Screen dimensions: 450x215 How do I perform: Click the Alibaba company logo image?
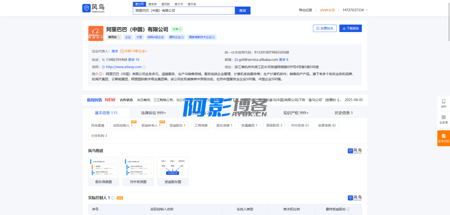pos(95,33)
